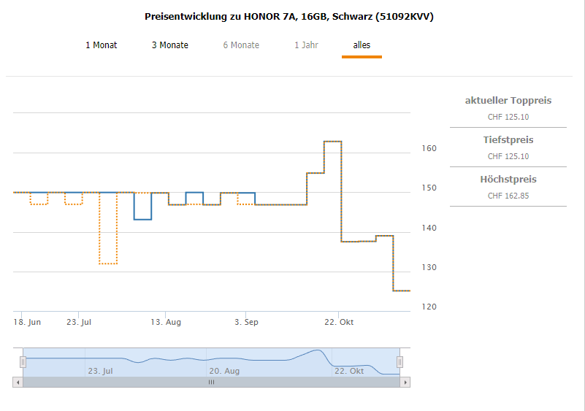Click the orange dotted dip near 131
The width and height of the screenshot is (585, 411).
click(108, 264)
